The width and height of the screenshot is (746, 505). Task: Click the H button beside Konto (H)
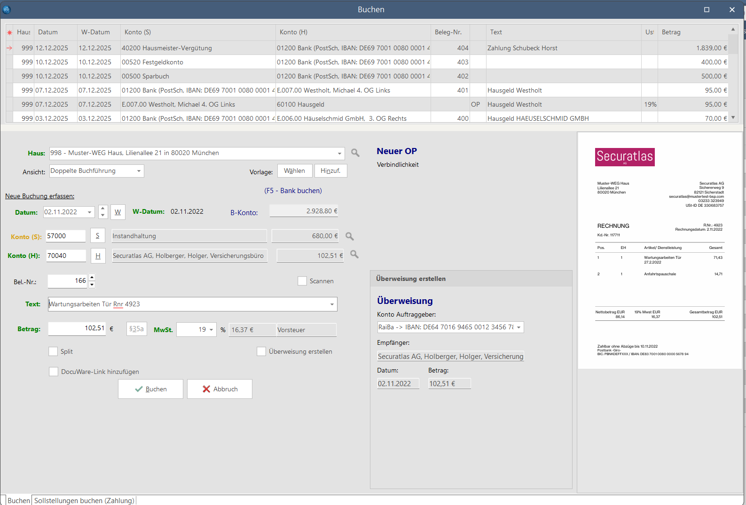(x=98, y=256)
